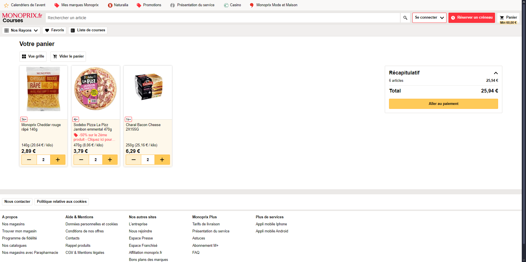This screenshot has width=526, height=262.
Task: Open Nos catalogues
Action: click(x=14, y=246)
